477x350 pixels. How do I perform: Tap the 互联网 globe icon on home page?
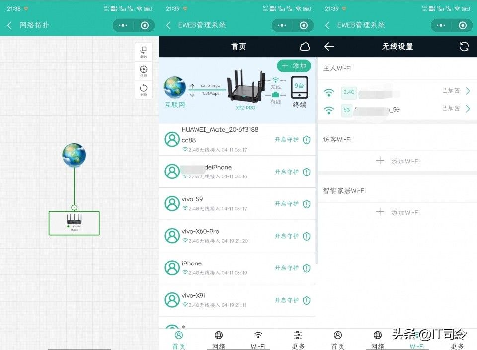[x=175, y=87]
